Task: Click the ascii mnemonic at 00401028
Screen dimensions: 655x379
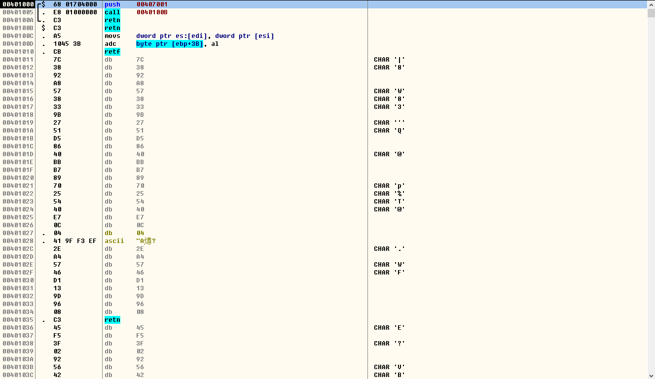Action: point(114,241)
